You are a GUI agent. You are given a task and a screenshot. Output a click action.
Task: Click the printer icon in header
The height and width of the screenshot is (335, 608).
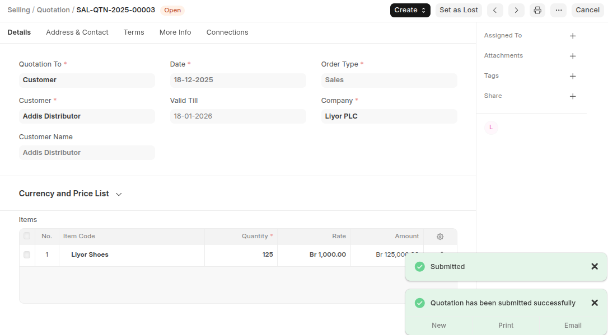[537, 10]
